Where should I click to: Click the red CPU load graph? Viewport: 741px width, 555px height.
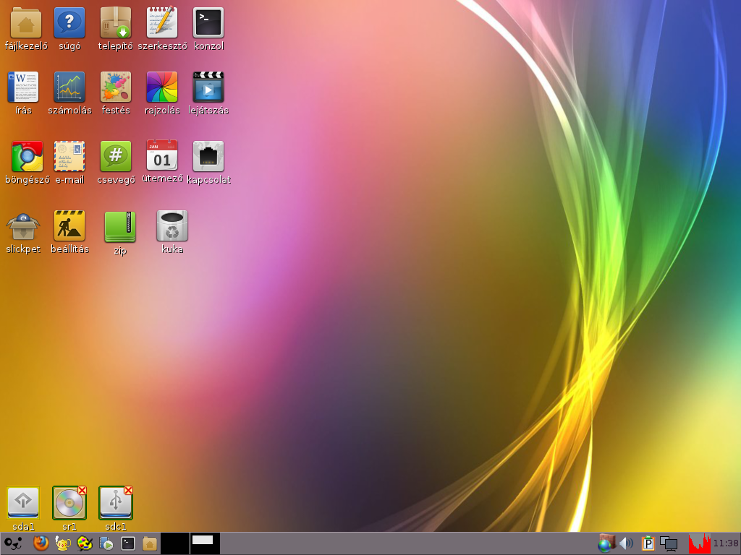pyautogui.click(x=700, y=543)
